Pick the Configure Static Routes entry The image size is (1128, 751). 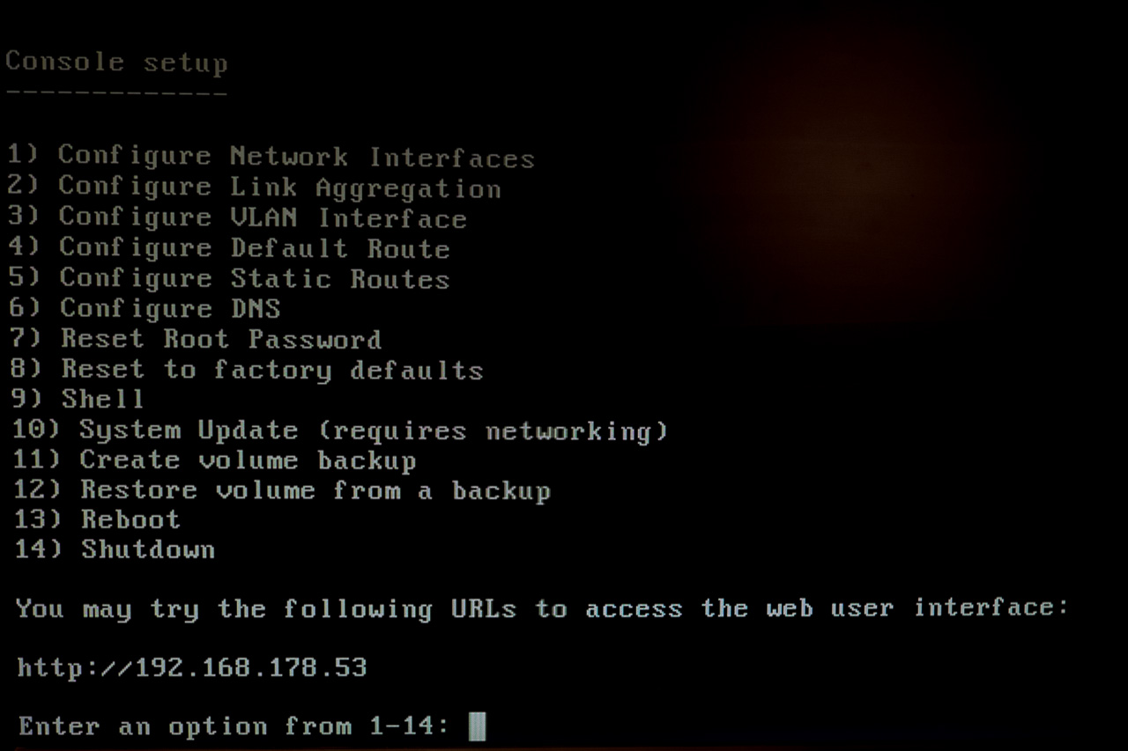click(229, 278)
